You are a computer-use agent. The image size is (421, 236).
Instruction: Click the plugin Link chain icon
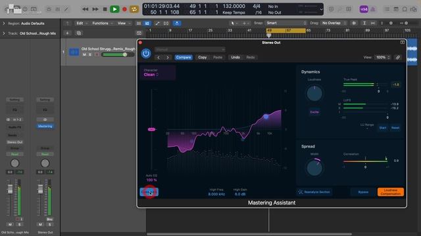pyautogui.click(x=397, y=57)
